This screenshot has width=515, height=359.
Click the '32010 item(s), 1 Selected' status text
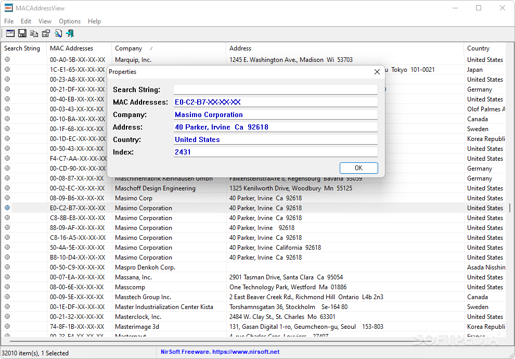35,353
